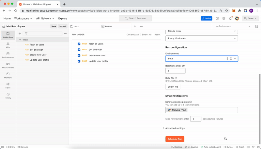Click Reset in run order
Screen dimensions: 261x149
(x=158, y=35)
